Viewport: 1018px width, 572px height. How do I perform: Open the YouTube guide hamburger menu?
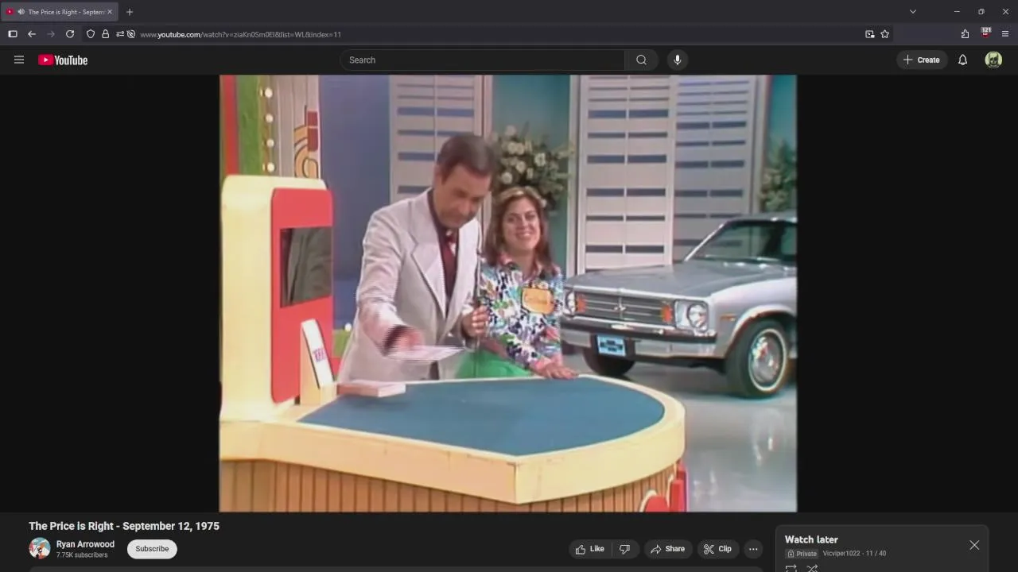[19, 60]
